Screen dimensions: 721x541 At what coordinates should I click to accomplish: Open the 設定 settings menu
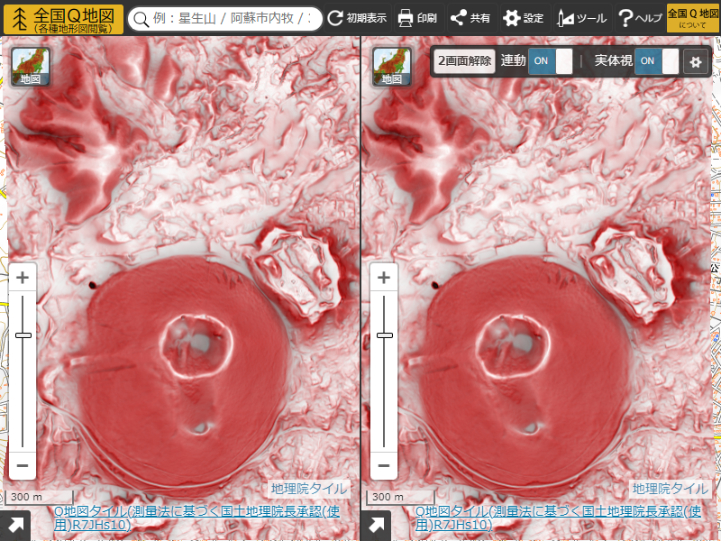(523, 18)
